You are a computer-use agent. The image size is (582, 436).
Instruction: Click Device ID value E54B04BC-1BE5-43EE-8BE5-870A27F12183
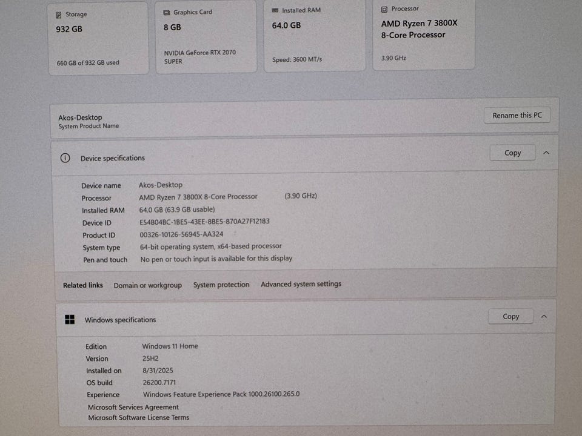(204, 222)
